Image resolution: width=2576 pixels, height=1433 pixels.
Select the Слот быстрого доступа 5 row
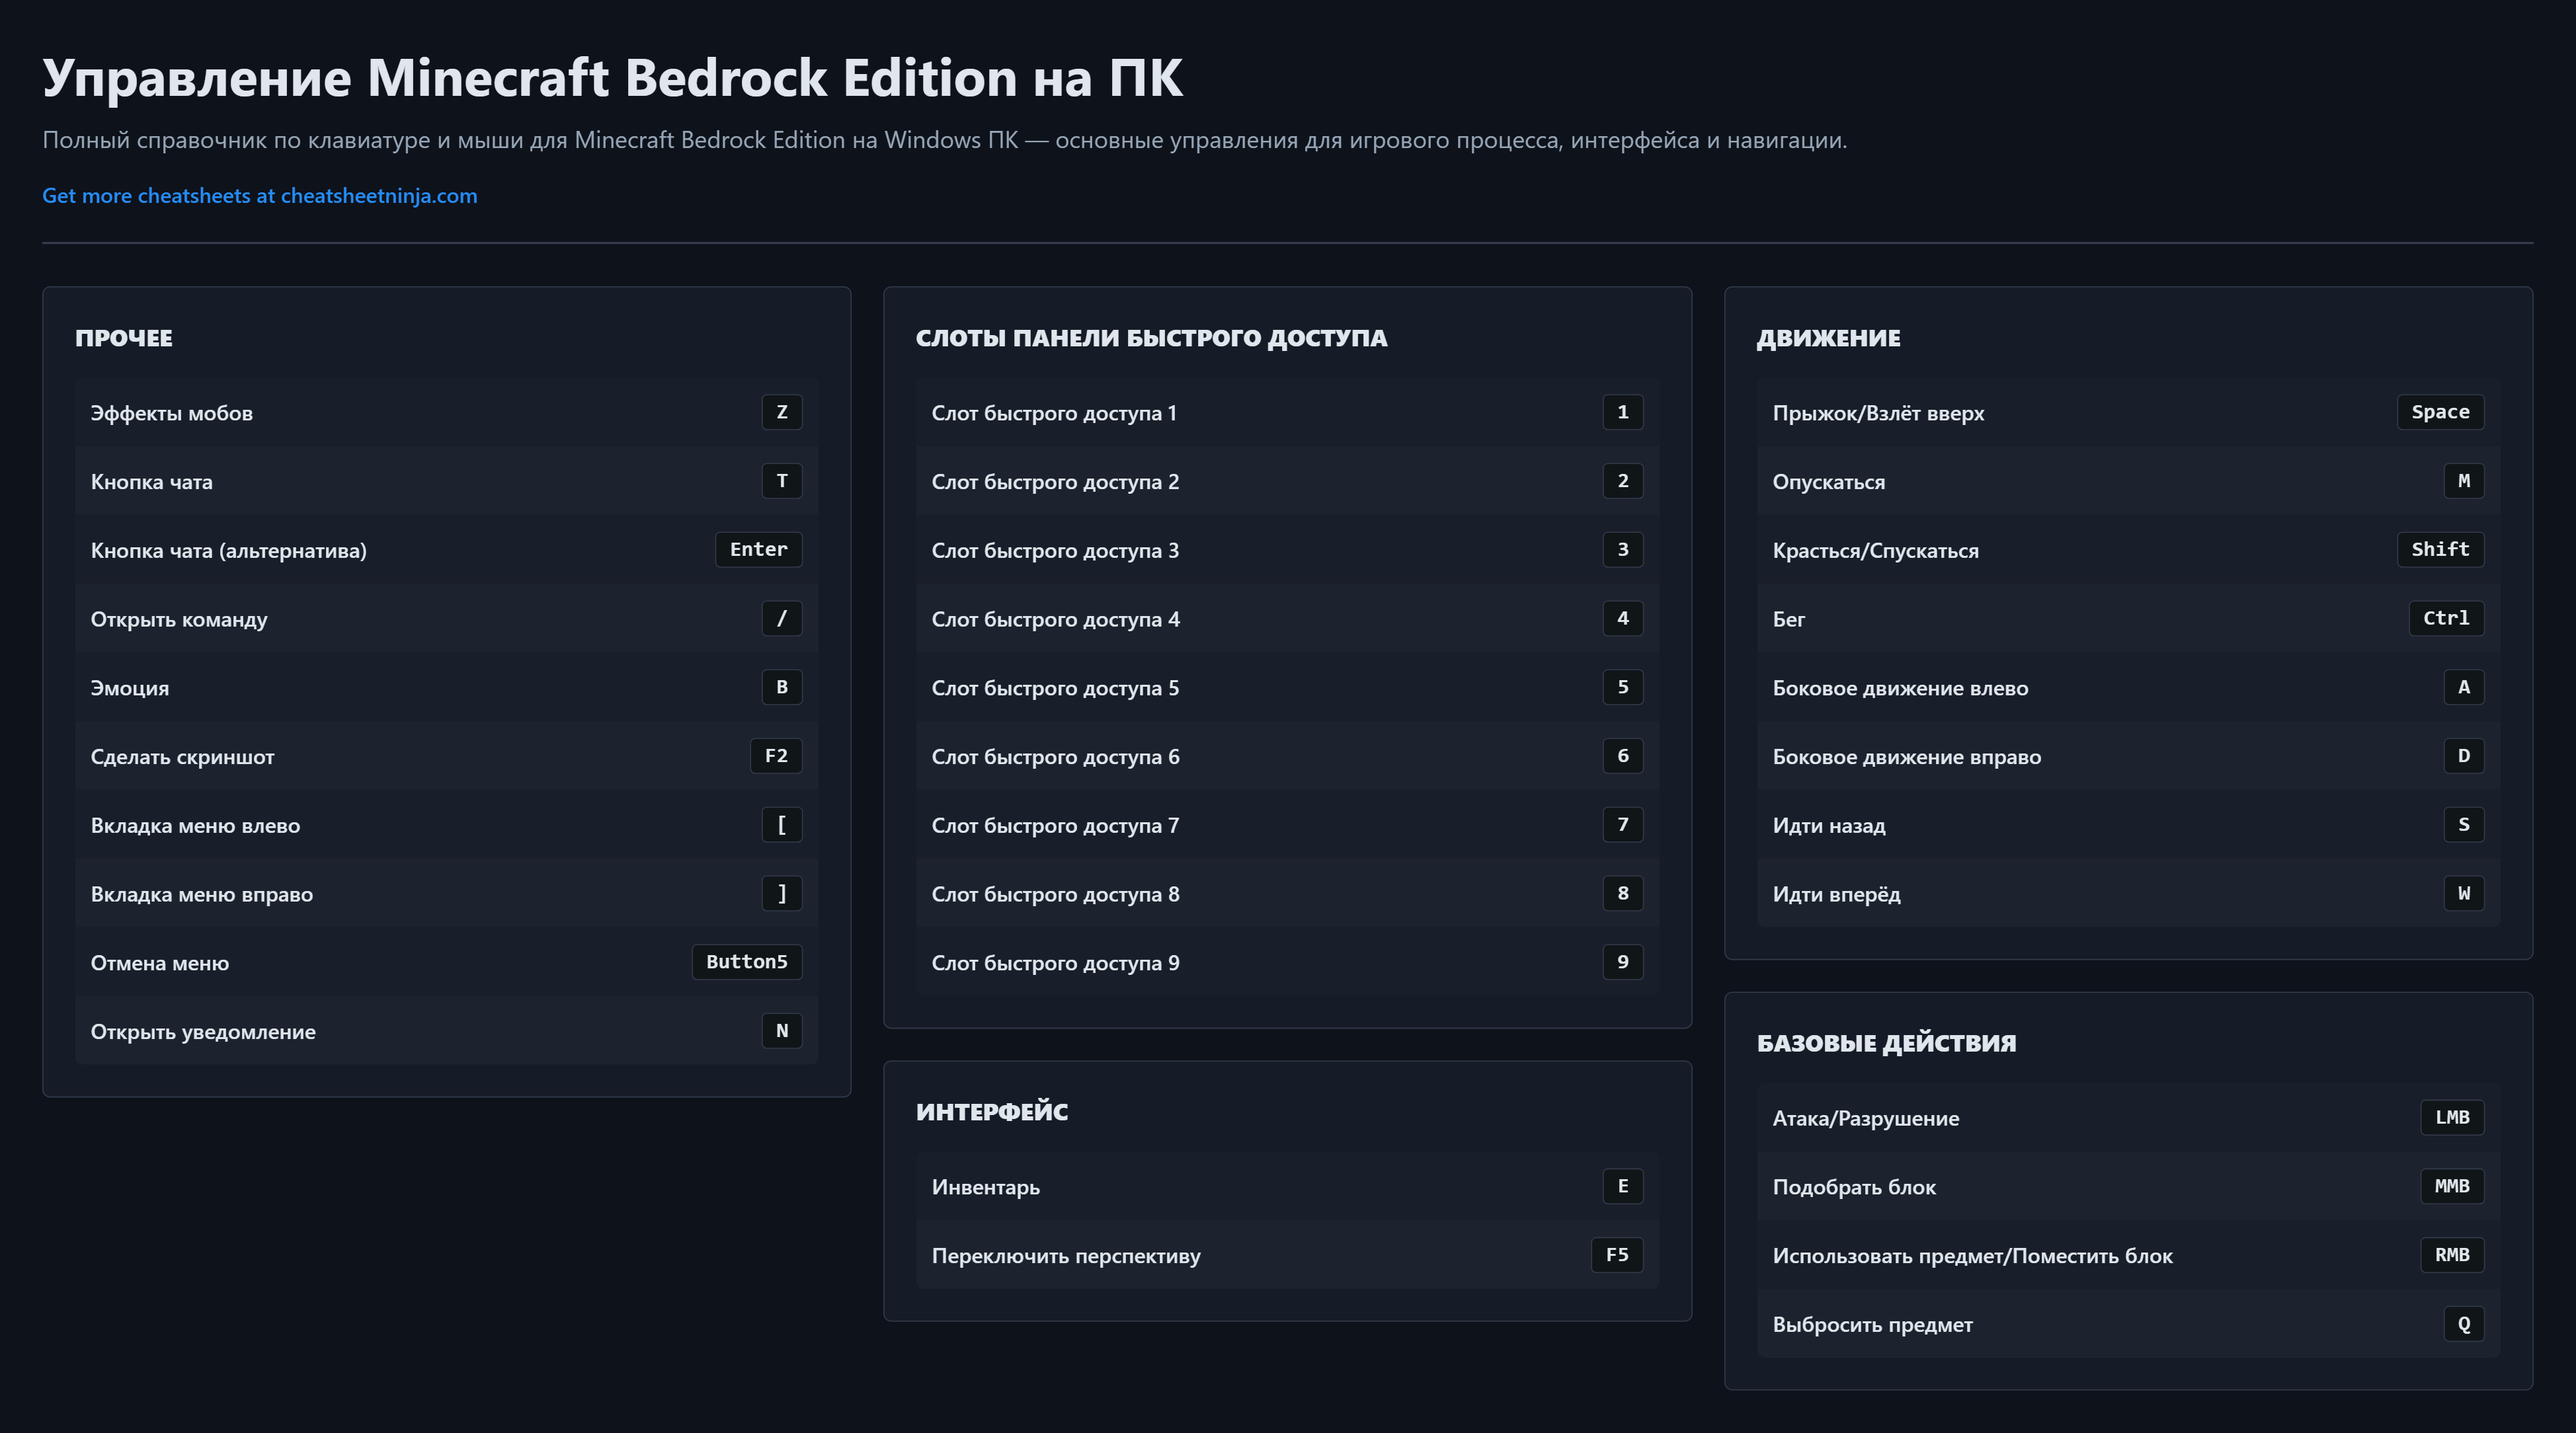click(x=1286, y=688)
